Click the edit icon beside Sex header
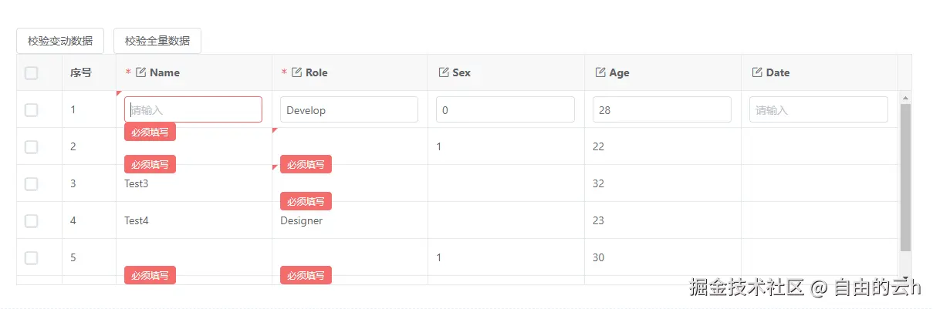 click(444, 72)
